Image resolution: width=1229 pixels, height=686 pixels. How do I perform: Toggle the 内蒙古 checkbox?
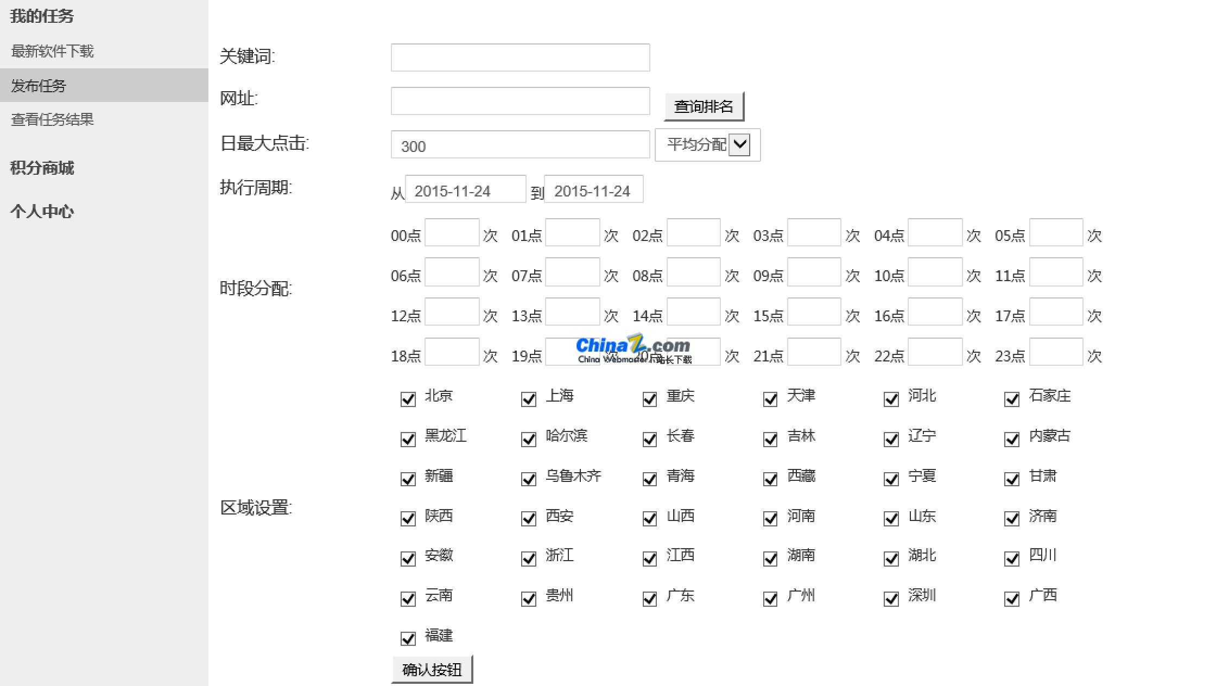coord(1012,439)
